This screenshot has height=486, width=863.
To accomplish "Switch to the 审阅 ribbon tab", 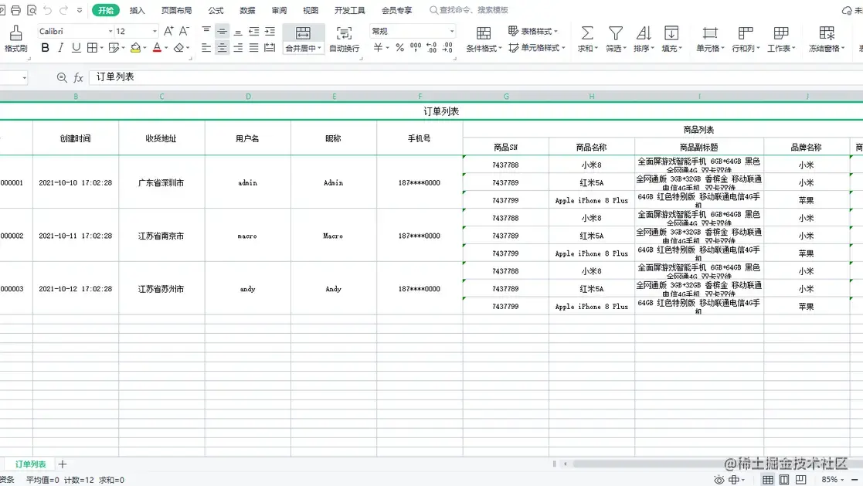I will pyautogui.click(x=279, y=10).
